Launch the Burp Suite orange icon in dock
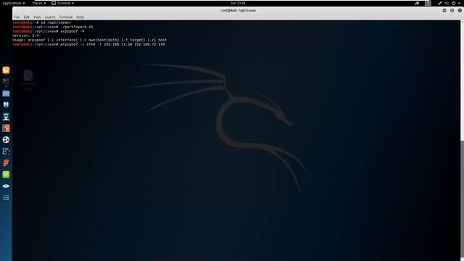Viewport: 464px width, 261px height. (x=6, y=128)
